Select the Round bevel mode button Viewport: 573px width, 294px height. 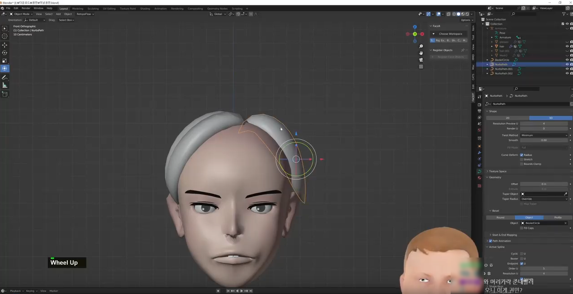(x=500, y=217)
